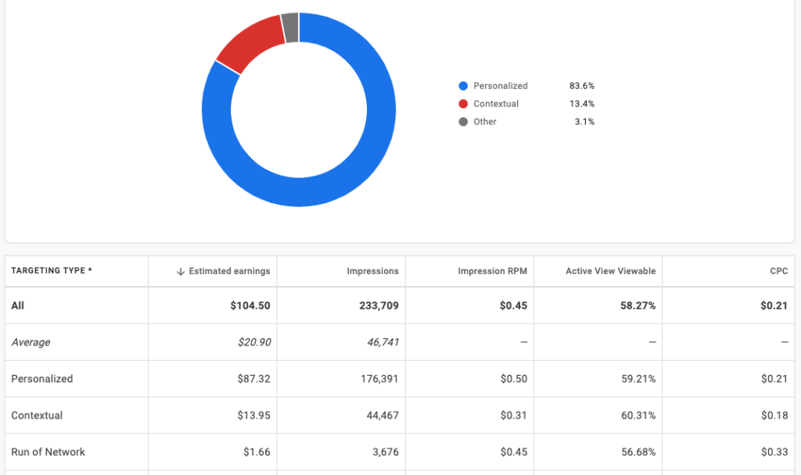Toggle Contextual series visibility in the legend
This screenshot has height=475, width=801.
point(497,104)
